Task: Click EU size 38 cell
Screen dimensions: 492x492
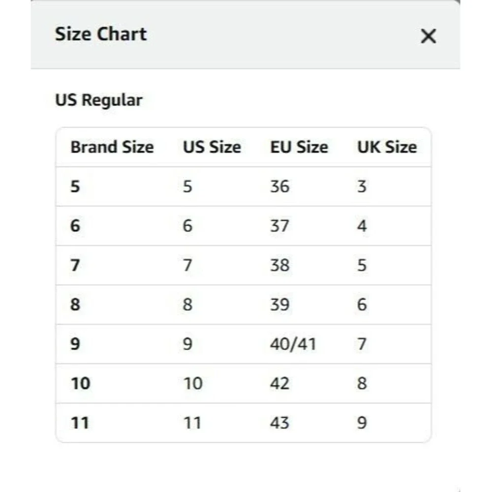Action: [x=279, y=265]
